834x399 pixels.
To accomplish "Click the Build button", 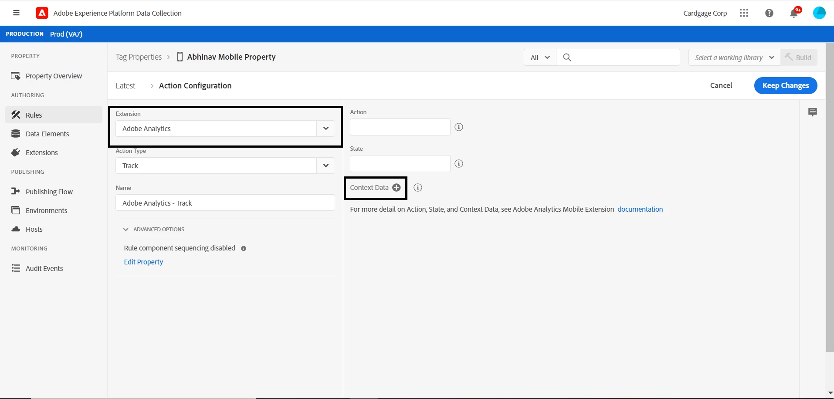I will [799, 57].
